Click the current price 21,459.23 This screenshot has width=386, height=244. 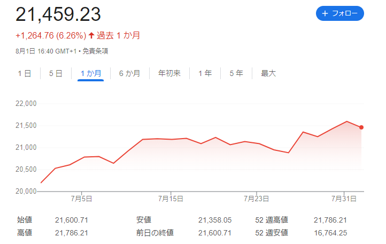pyautogui.click(x=58, y=14)
